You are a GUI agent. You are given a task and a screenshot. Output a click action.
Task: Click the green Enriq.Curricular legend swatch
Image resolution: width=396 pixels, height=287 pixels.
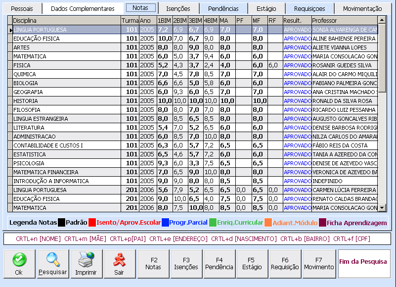[213, 223]
